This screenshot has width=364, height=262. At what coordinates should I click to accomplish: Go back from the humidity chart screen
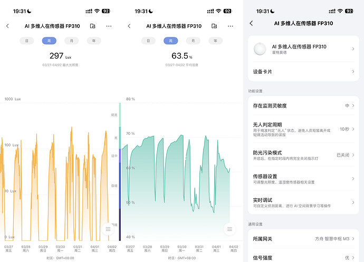129,26
